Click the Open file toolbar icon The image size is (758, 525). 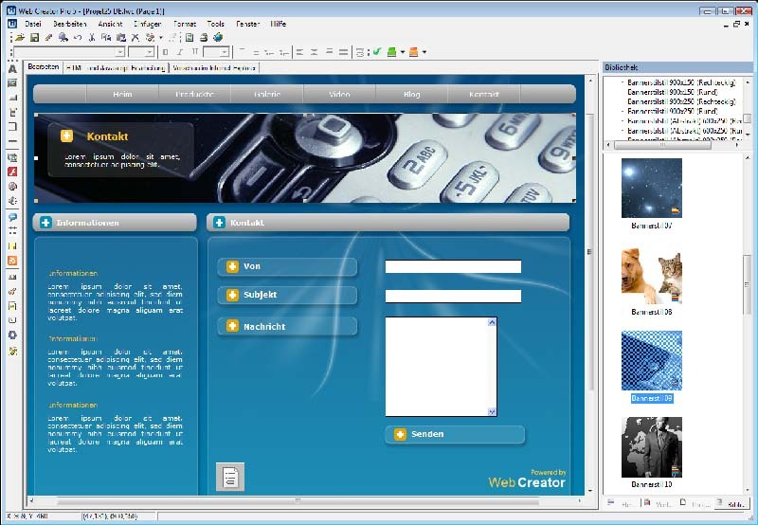[20, 37]
